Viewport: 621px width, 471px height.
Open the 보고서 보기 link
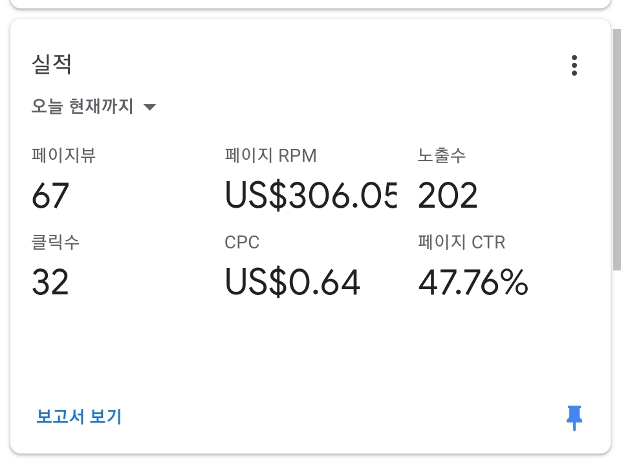coord(79,417)
